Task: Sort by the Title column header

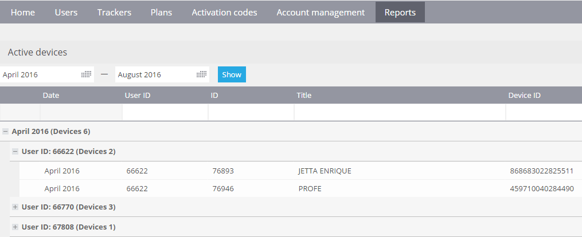Action: coord(304,95)
